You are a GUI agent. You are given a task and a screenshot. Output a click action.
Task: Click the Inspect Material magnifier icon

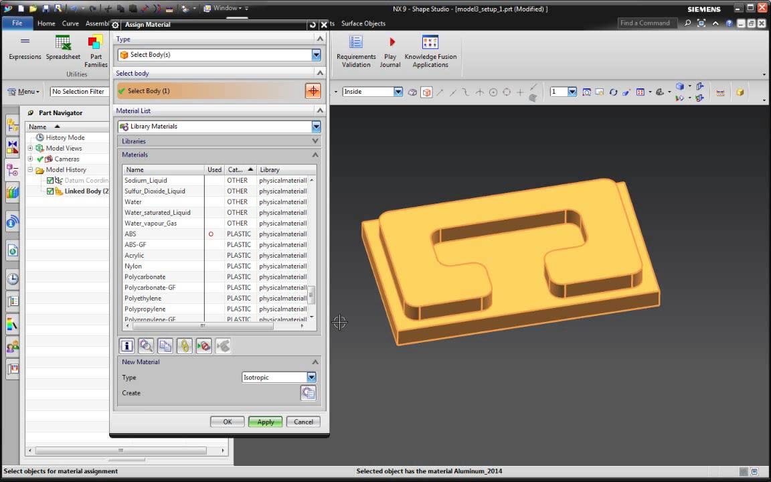(146, 345)
